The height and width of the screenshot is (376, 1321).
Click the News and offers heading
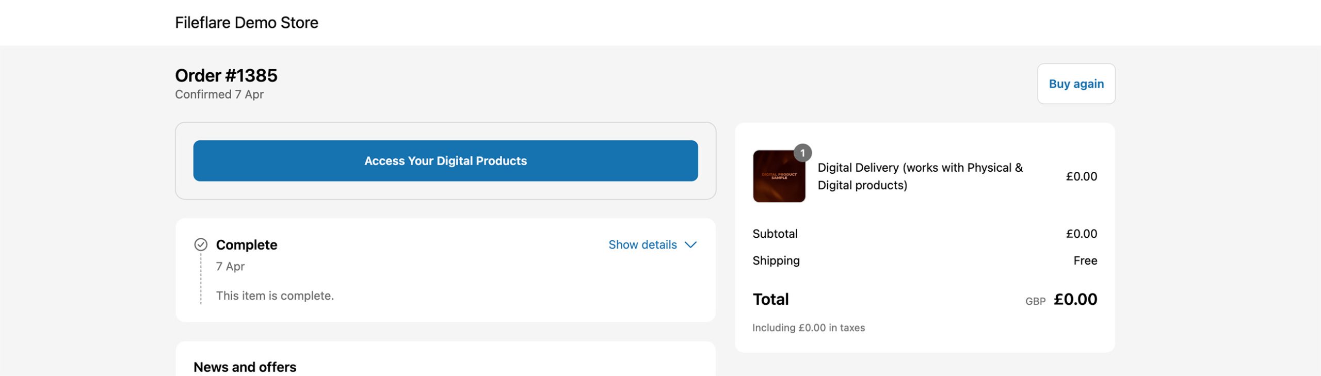(245, 367)
